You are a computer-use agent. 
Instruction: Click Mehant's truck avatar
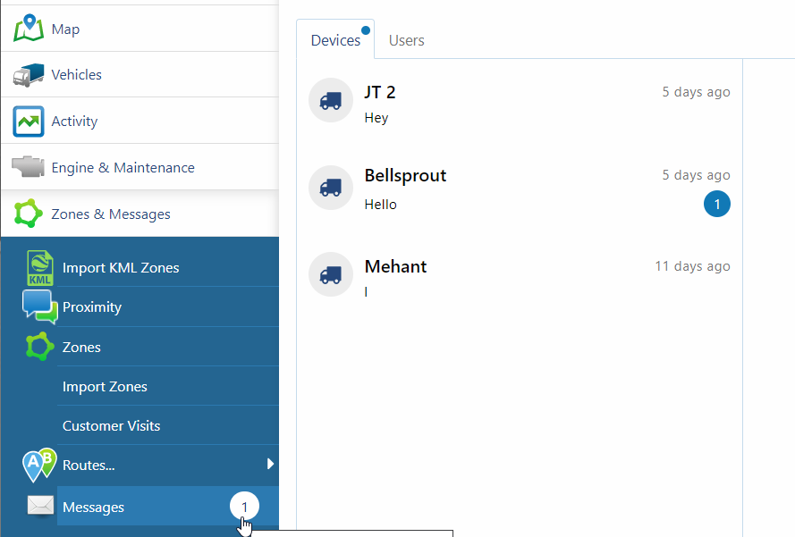pos(330,274)
